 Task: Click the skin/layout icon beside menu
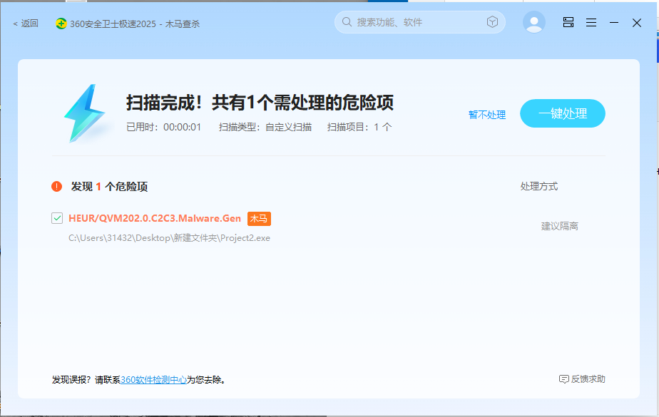tap(568, 22)
